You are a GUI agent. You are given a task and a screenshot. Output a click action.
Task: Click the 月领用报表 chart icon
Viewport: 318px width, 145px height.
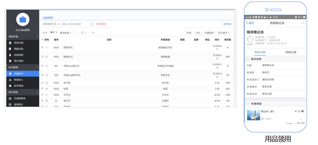click(x=10, y=98)
